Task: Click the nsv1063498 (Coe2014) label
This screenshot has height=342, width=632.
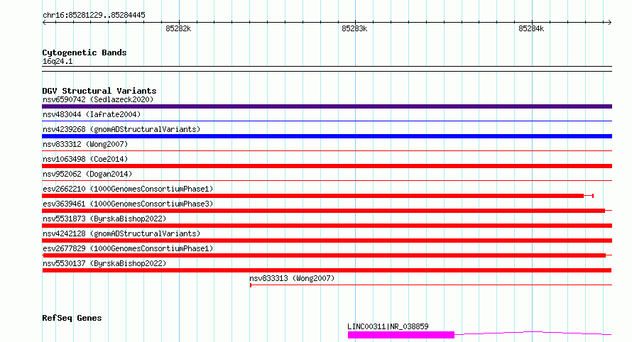Action: (x=85, y=159)
